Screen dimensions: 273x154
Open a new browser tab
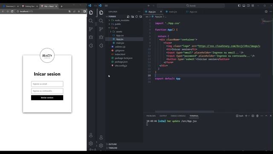(x=61, y=6)
